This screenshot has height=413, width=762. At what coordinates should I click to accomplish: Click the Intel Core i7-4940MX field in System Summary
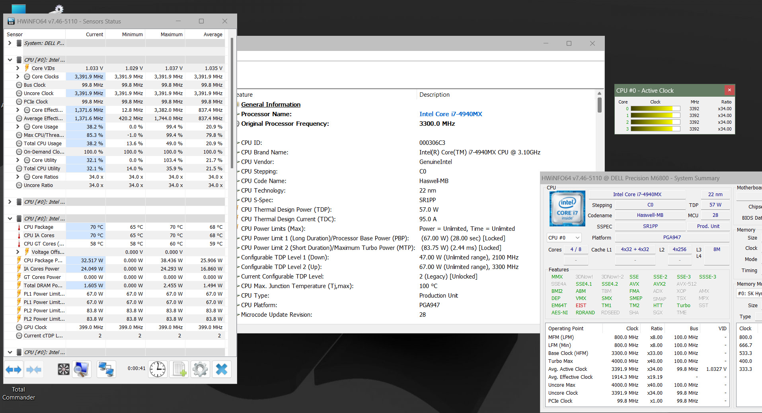click(x=637, y=195)
